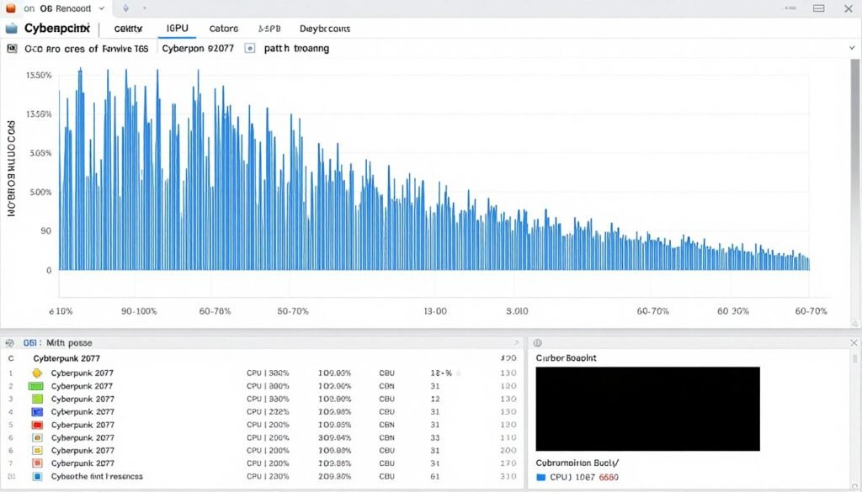Open the Catore tab

point(224,29)
